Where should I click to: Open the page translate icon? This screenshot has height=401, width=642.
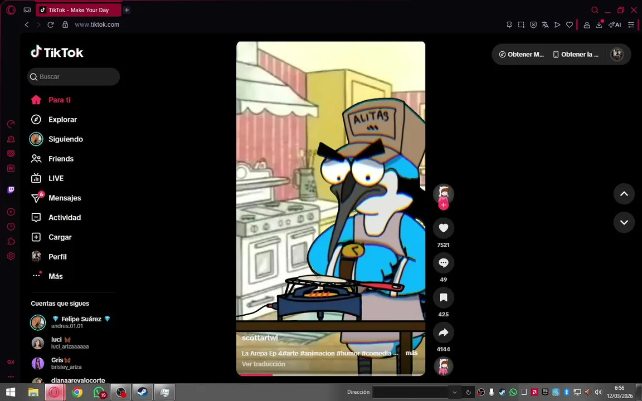pos(545,25)
